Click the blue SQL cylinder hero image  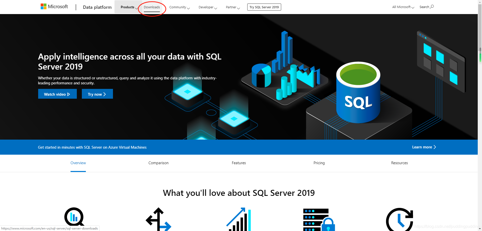pos(358,92)
